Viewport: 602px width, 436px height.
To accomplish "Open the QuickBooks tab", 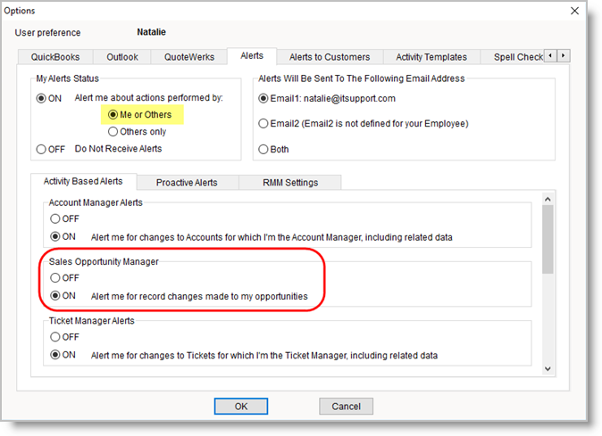I will (x=54, y=57).
